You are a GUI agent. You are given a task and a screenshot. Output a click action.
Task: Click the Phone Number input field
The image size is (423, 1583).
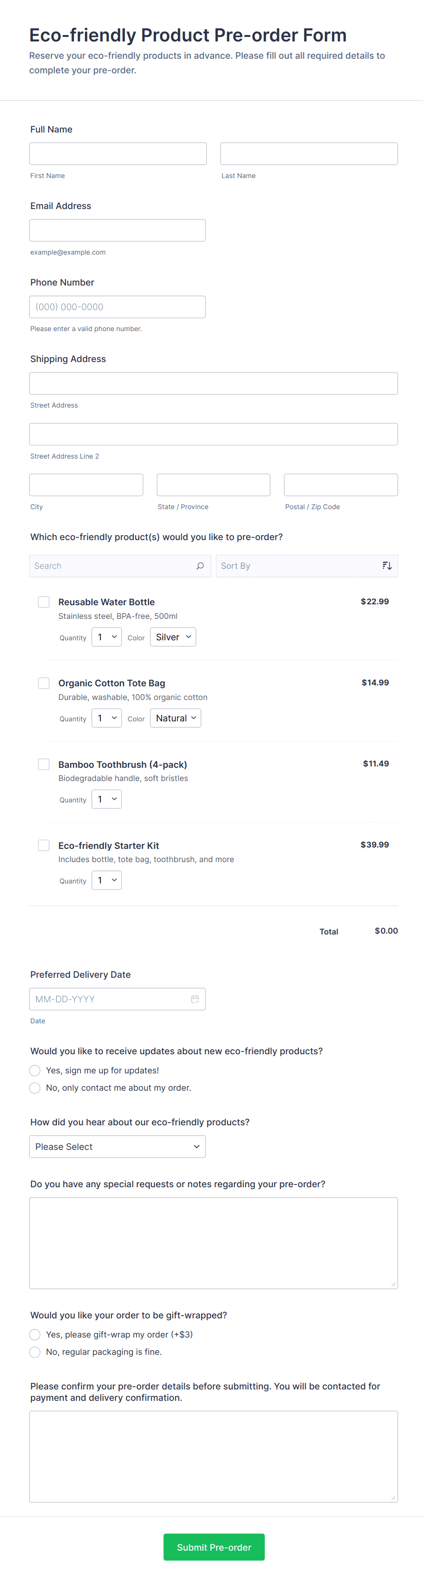[x=117, y=307]
